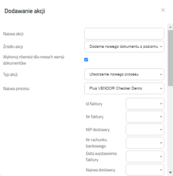
Task: Click the arrow icon of Źródło akcji field
Action: (161, 47)
